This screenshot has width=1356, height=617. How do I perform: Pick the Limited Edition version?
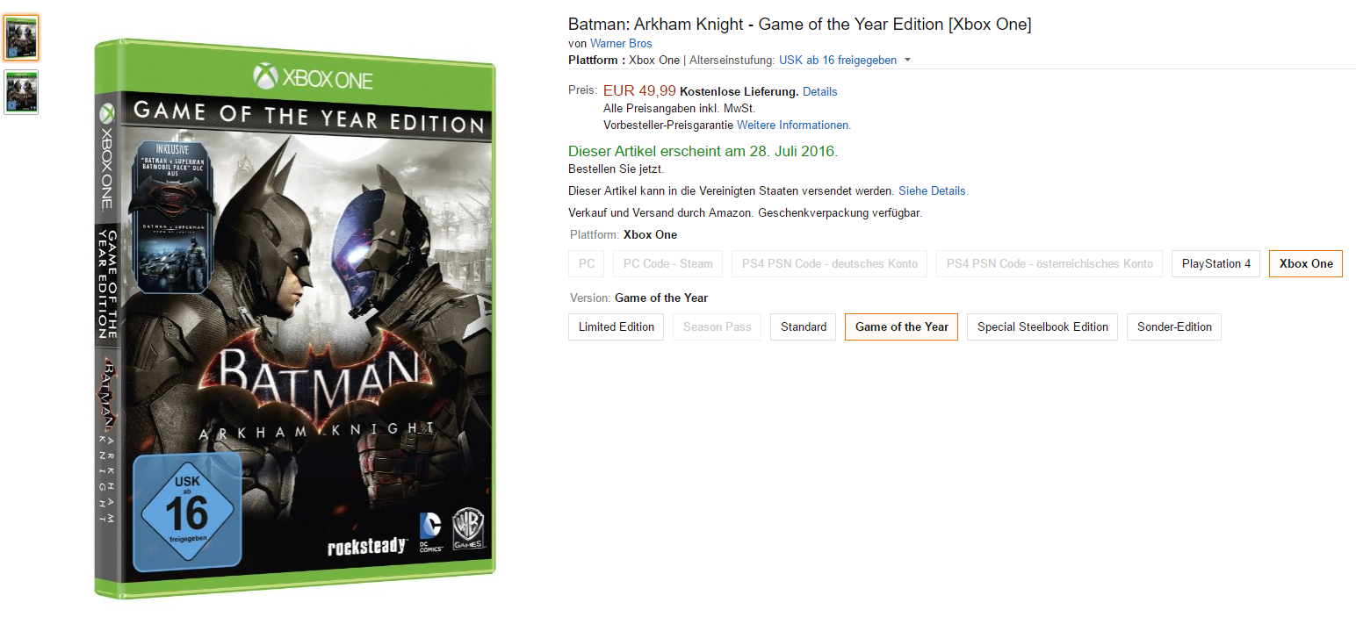click(x=616, y=326)
